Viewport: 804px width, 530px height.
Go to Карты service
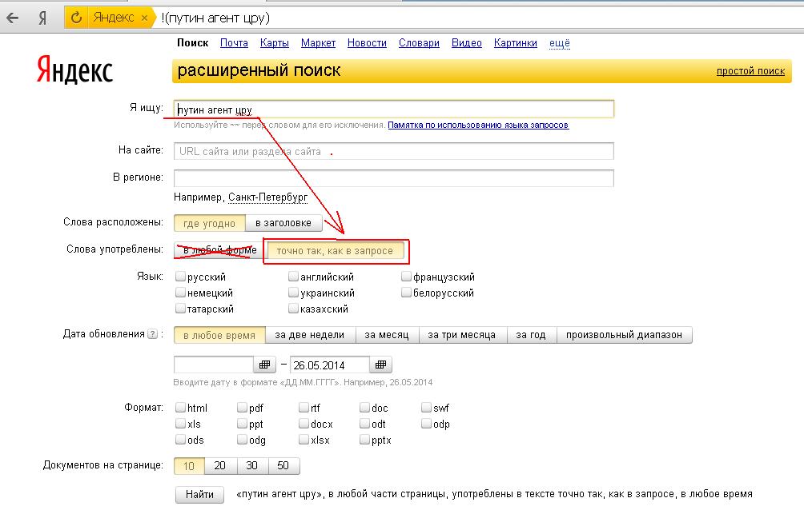275,43
